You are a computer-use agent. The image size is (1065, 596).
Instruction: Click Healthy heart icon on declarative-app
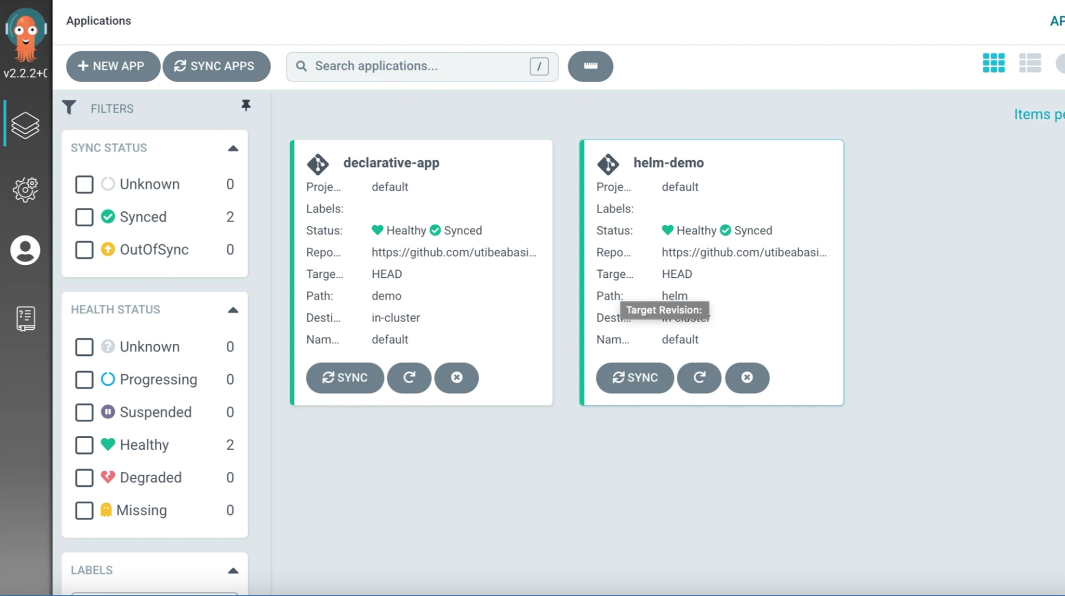pos(378,230)
